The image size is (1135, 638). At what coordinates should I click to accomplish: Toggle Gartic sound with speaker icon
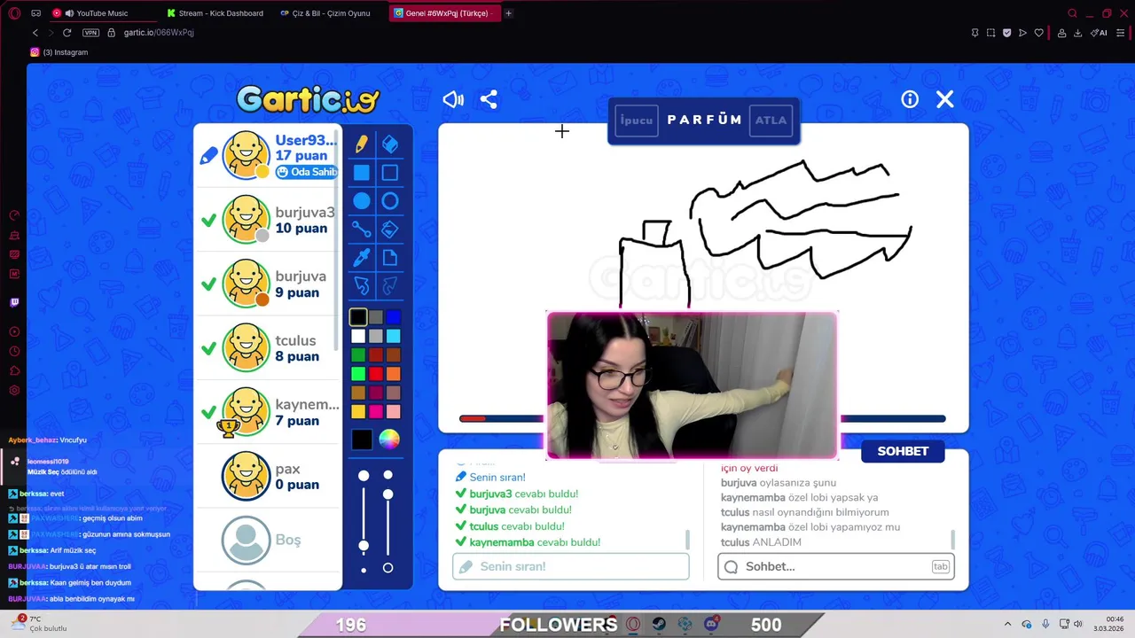(x=453, y=99)
